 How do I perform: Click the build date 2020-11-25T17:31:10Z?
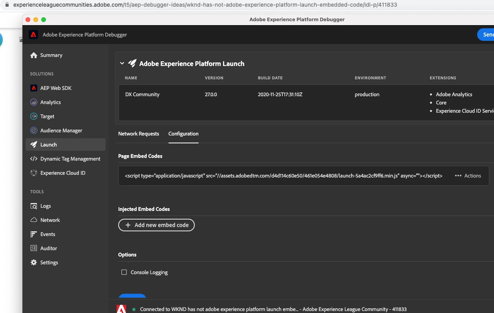[x=280, y=95]
